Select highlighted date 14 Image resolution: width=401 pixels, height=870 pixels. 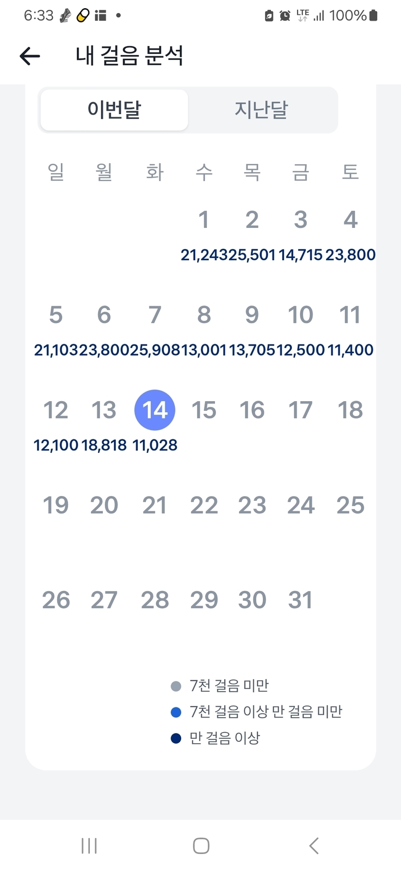(x=155, y=410)
